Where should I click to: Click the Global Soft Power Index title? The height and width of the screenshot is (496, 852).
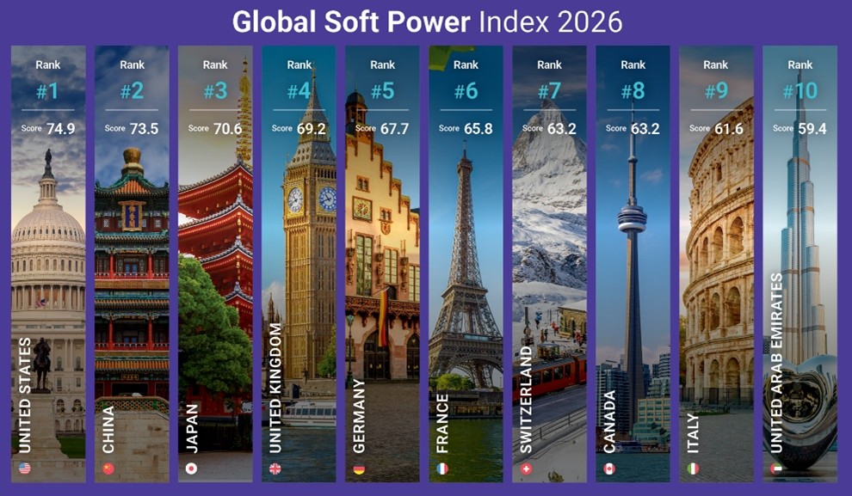(x=426, y=21)
